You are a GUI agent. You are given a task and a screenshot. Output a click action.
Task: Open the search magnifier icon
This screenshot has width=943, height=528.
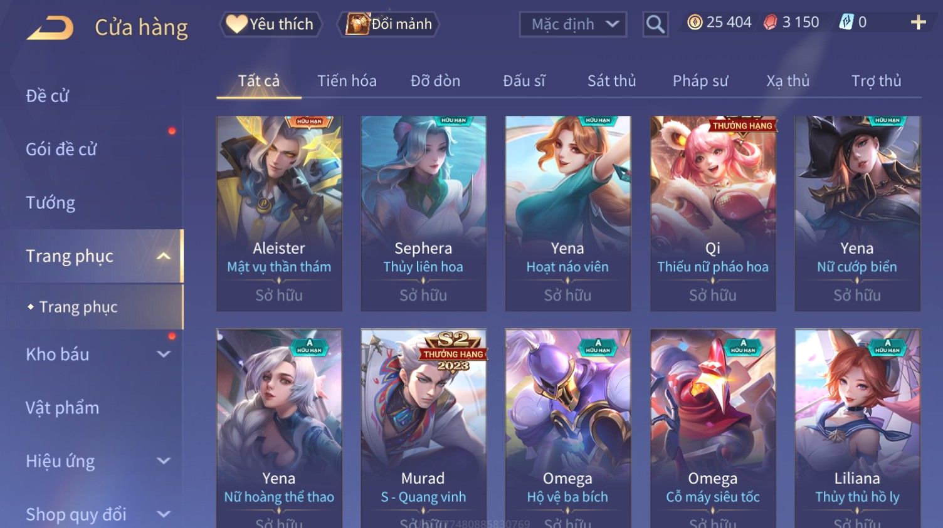point(655,24)
